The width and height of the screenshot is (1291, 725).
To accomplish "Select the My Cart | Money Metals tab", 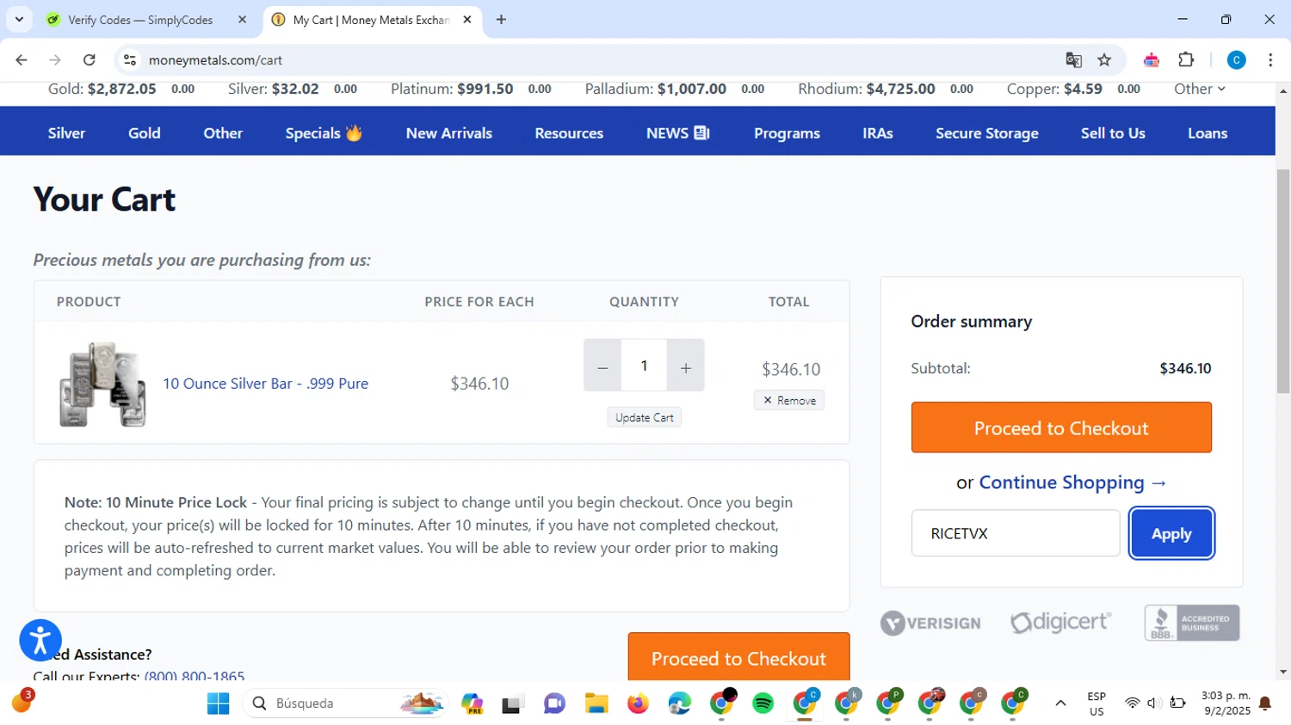I will [371, 20].
